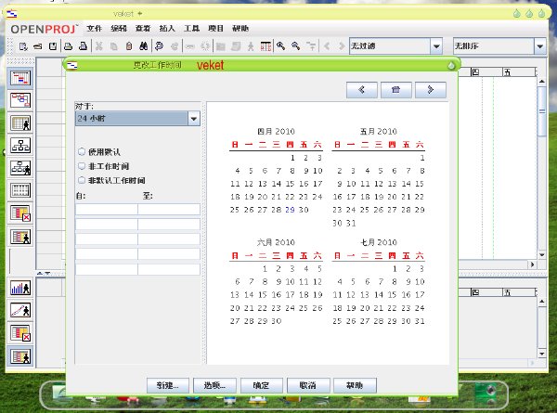Open the 帮助 menu in the menu bar
557x413 pixels.
(x=240, y=29)
